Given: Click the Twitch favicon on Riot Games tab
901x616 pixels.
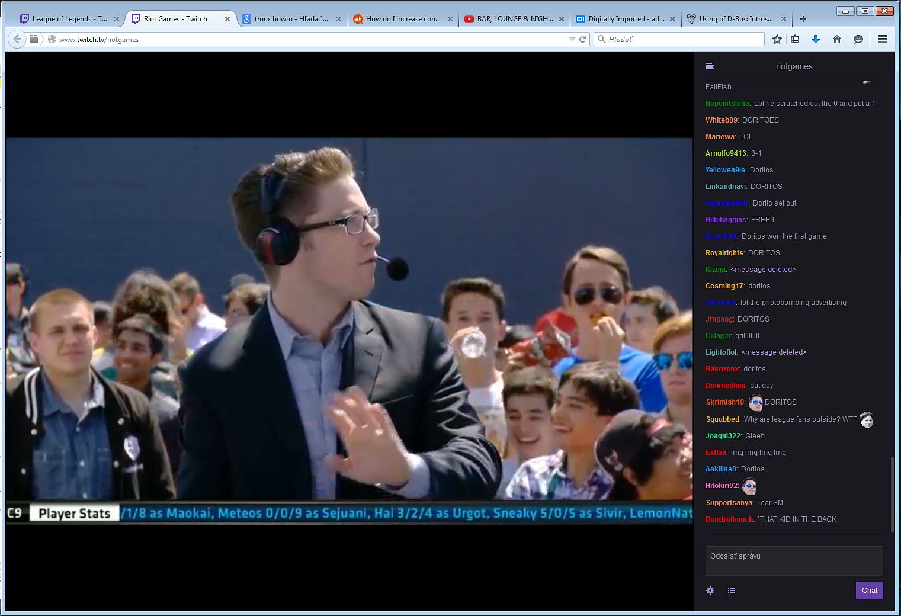Looking at the screenshot, I should [136, 19].
